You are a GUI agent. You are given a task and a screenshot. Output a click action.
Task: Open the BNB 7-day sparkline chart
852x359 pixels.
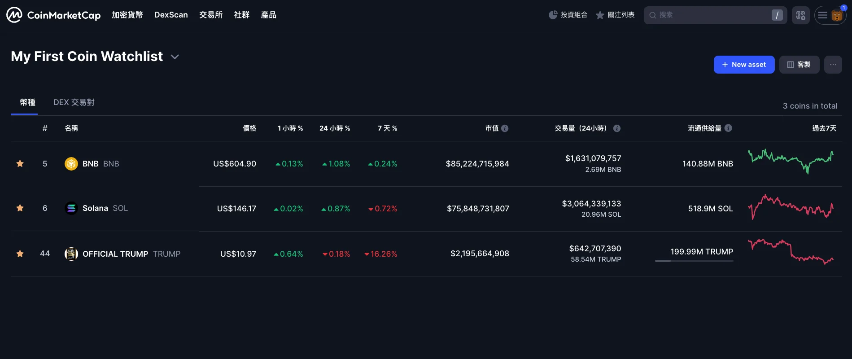pyautogui.click(x=791, y=162)
